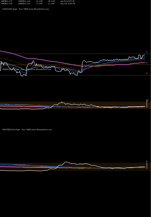Screen dimensions: 151x217
Task: Select the close price C: 4.90
Action: 39,4
